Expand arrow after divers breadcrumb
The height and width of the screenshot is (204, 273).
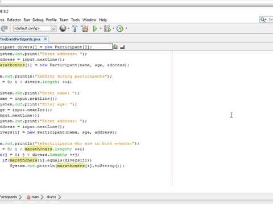tap(60, 197)
